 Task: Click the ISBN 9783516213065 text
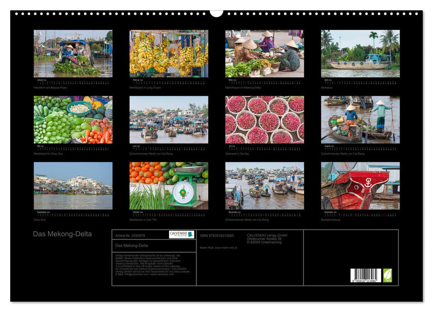217,235
